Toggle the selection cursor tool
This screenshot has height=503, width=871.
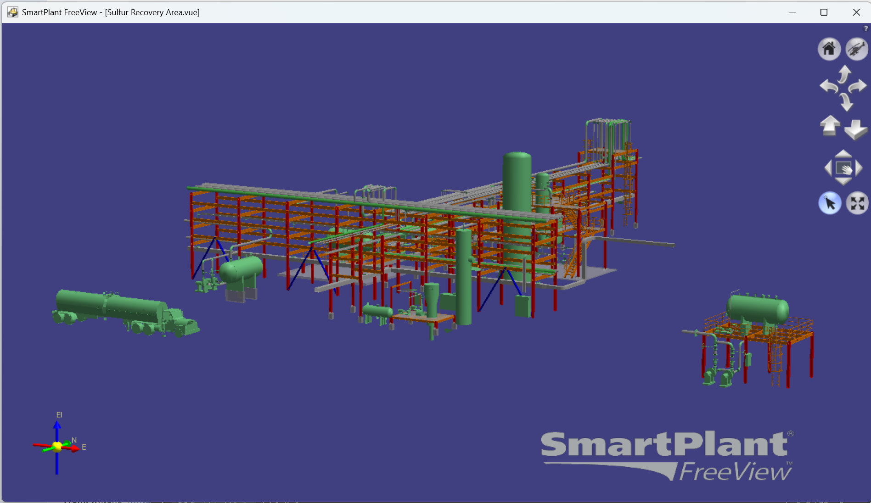click(830, 203)
